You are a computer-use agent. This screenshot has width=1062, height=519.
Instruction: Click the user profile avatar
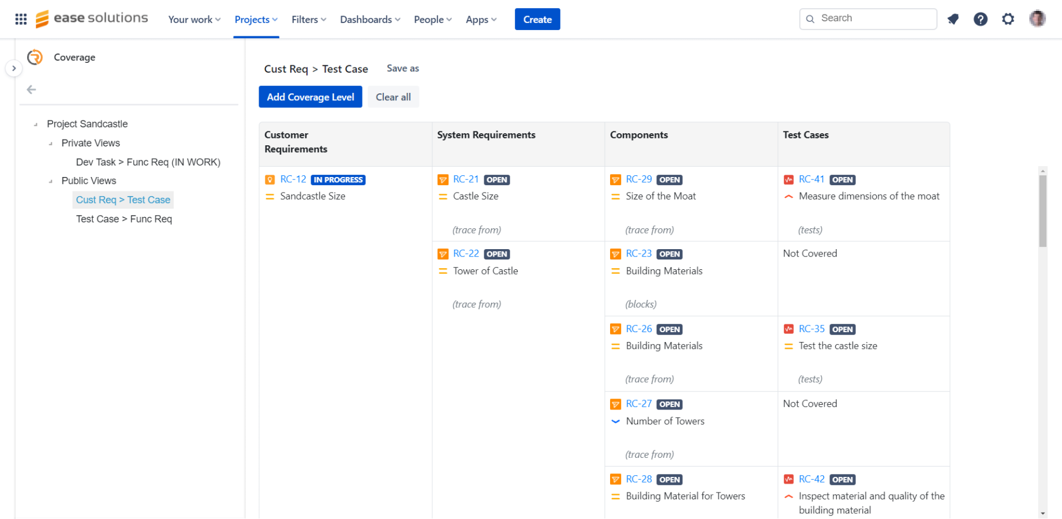click(x=1037, y=19)
